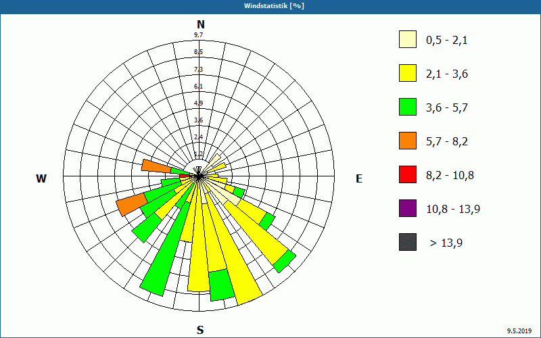Select the legend label 0,5 - 2,1
The width and height of the screenshot is (541, 338).
pyautogui.click(x=447, y=41)
